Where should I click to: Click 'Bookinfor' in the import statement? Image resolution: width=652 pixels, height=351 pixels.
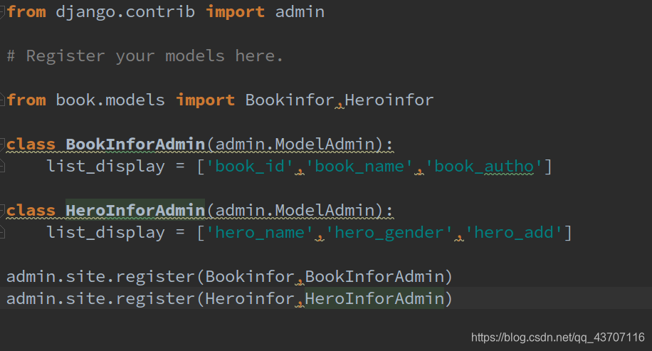click(290, 100)
